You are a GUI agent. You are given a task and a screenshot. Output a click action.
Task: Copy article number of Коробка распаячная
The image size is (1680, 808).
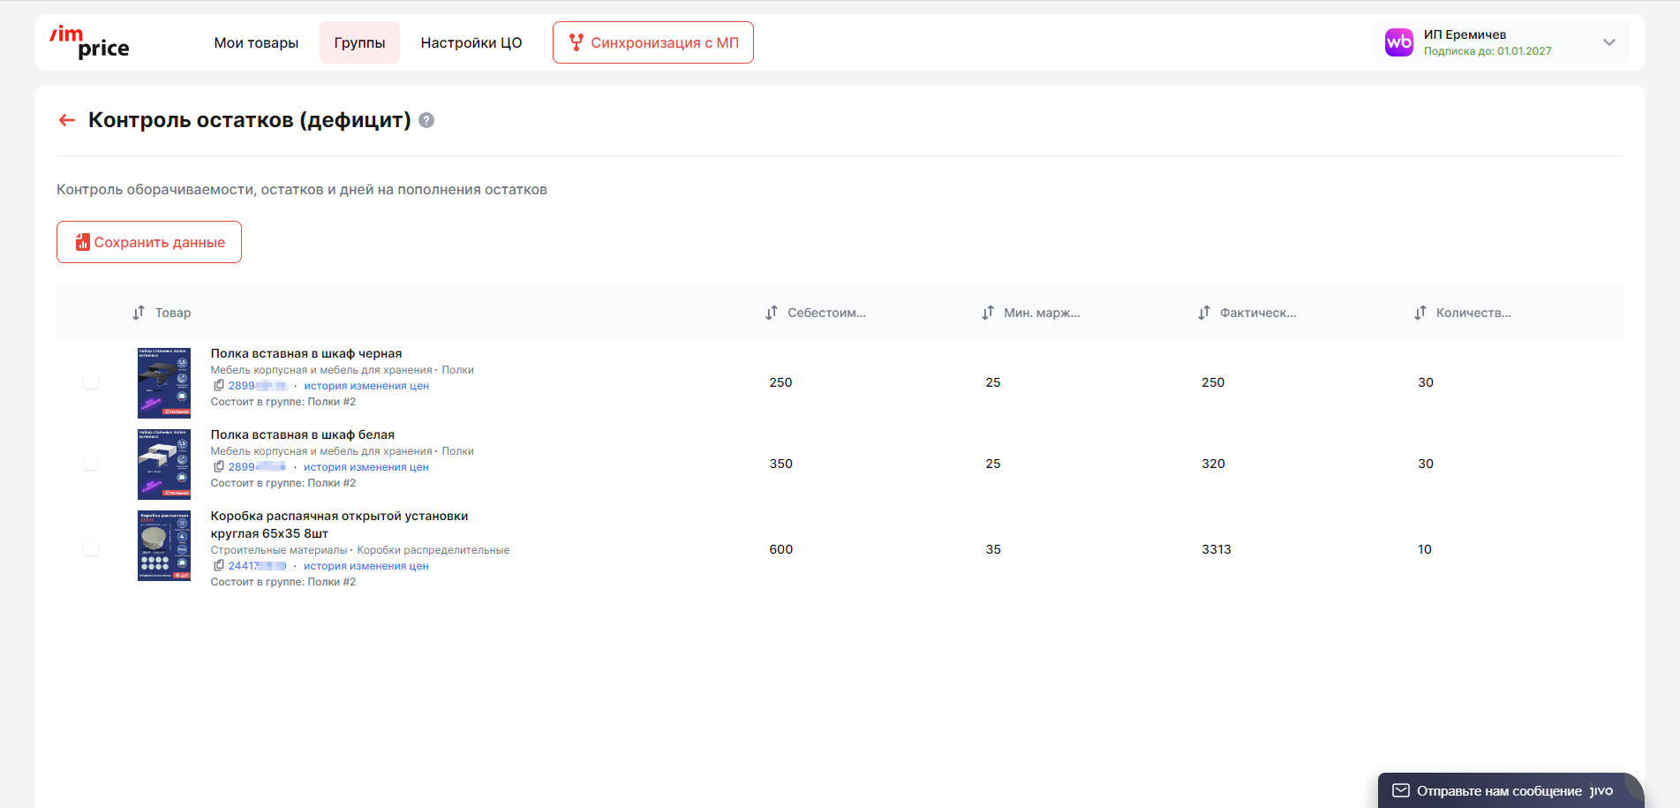[219, 566]
